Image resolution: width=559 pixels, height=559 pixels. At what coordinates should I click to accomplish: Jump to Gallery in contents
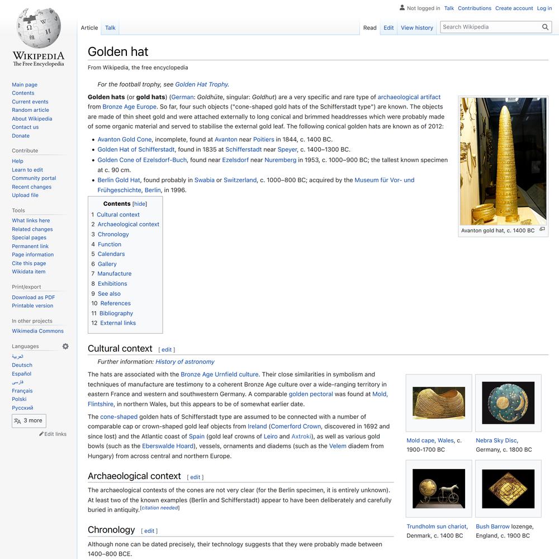click(107, 264)
